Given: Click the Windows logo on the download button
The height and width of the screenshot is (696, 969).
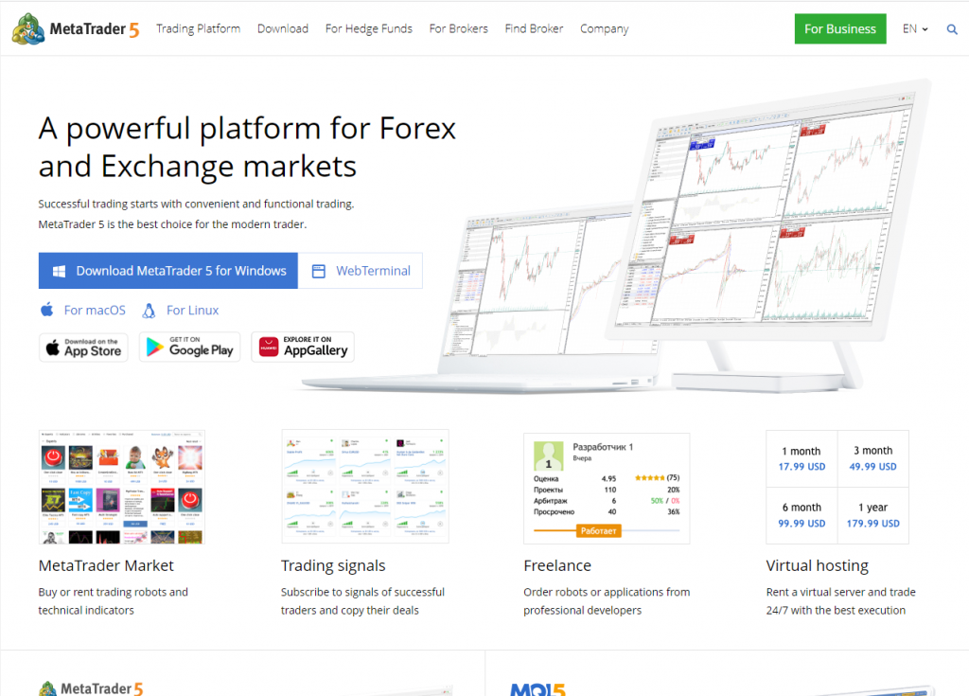Looking at the screenshot, I should coord(59,271).
